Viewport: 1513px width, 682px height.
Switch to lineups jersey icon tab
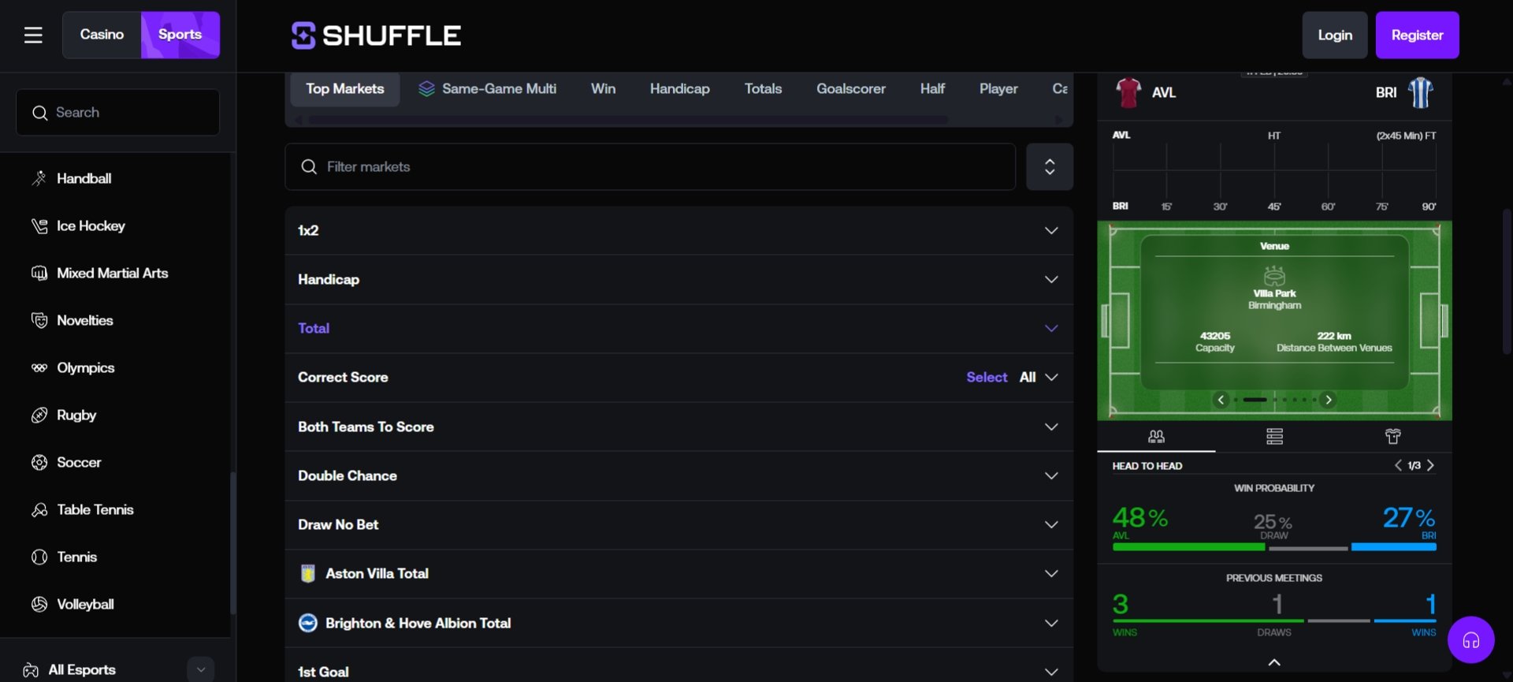click(x=1392, y=436)
